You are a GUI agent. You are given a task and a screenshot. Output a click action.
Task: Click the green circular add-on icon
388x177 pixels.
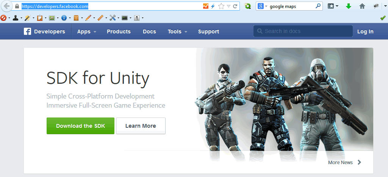[248, 6]
